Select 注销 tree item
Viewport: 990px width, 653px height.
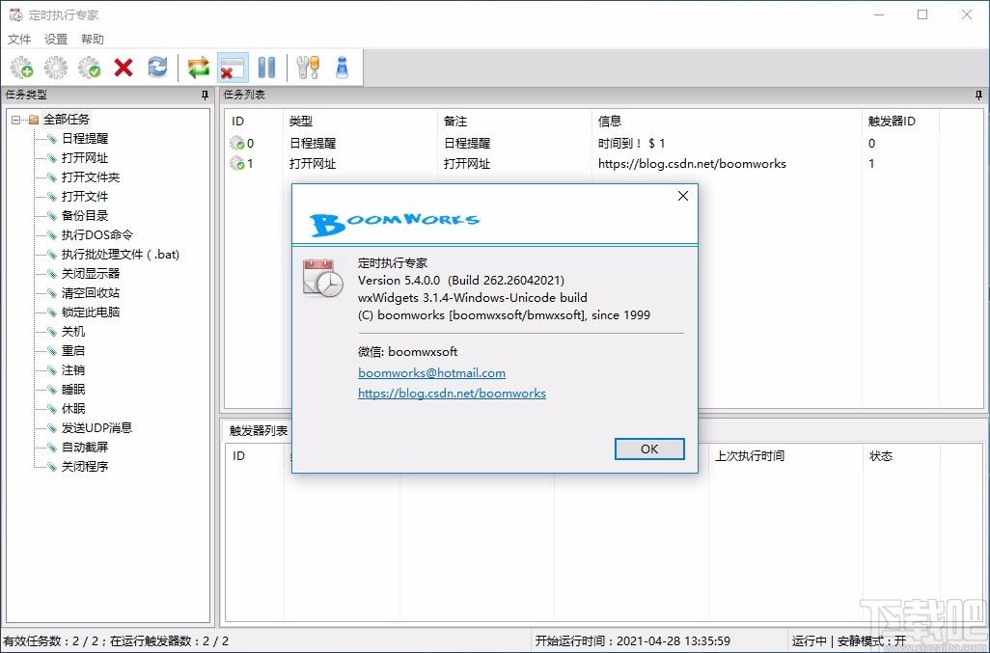coord(73,370)
